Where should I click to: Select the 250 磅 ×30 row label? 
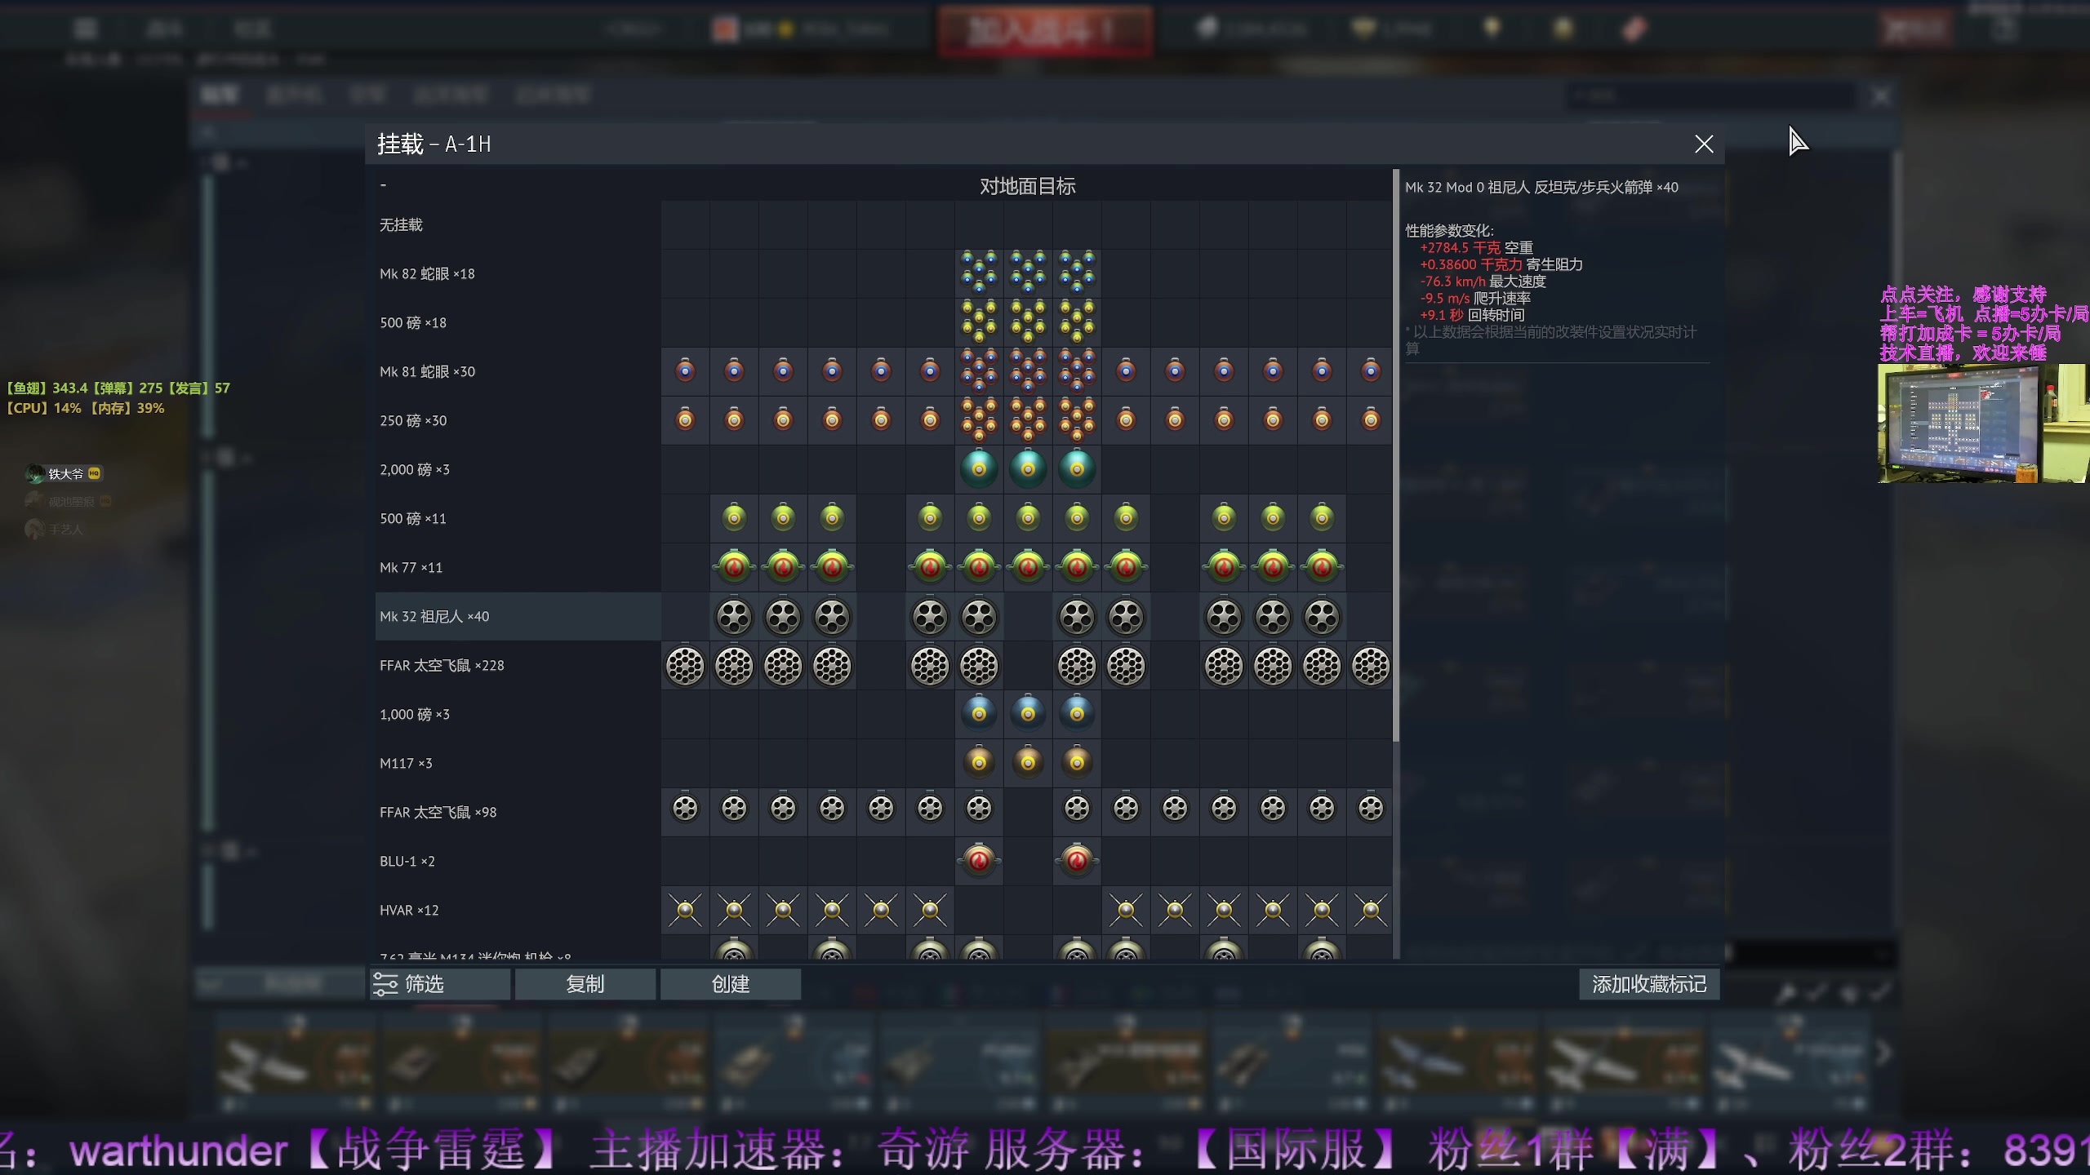tap(413, 420)
